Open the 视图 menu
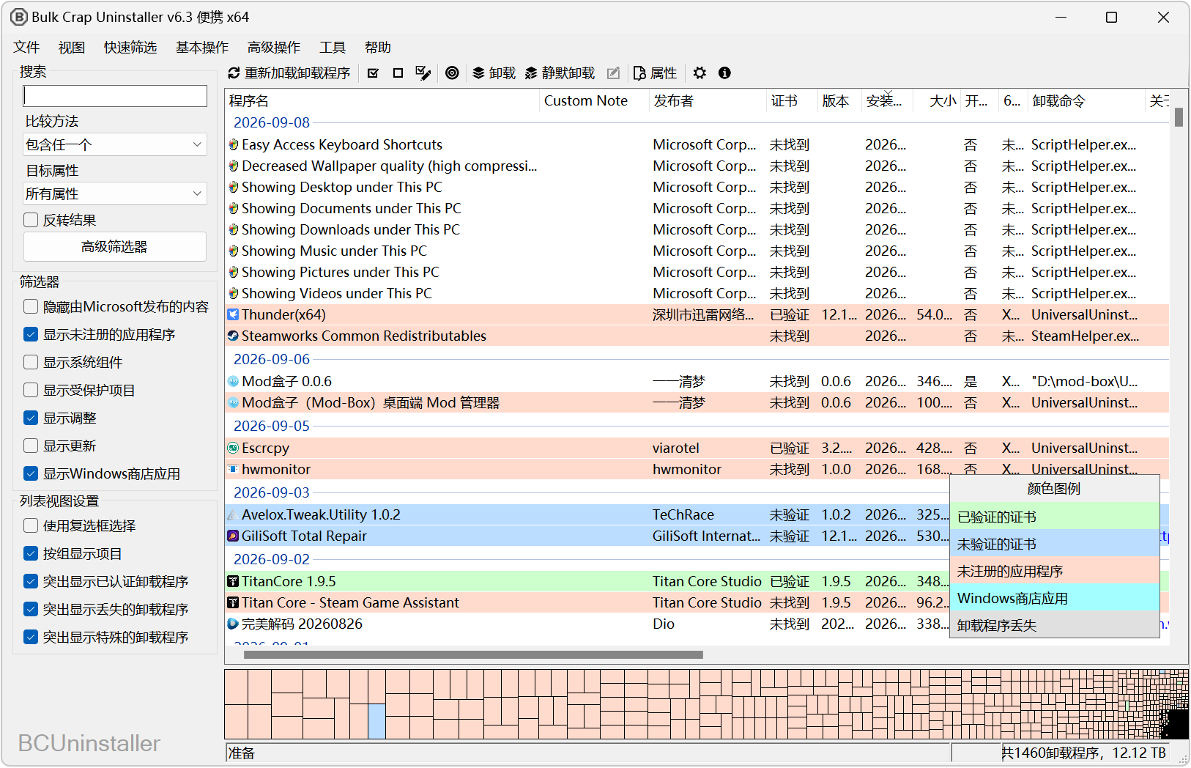 [72, 48]
